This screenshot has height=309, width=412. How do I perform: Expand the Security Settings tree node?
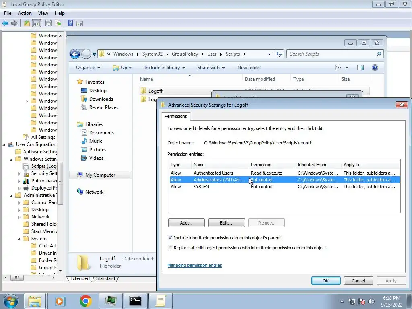[19, 174]
